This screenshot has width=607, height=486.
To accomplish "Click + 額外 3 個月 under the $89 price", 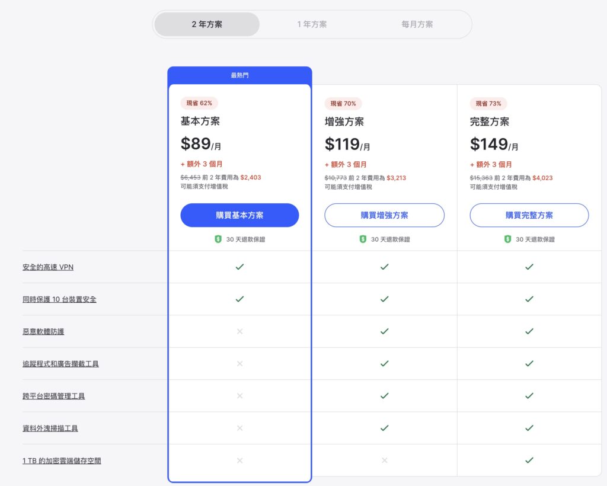I will 202,164.
